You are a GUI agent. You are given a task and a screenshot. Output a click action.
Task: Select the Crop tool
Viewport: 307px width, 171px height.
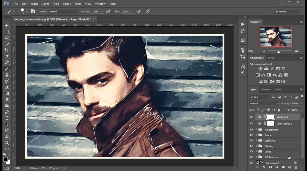coord(7,50)
